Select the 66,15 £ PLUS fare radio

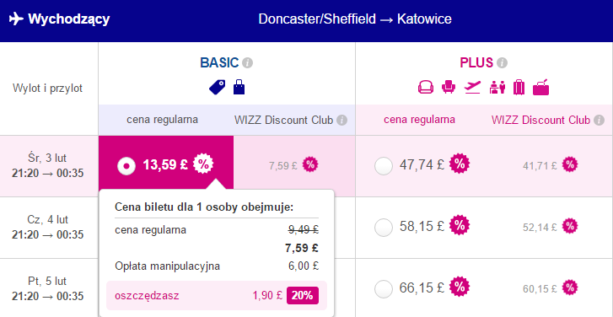pos(383,289)
